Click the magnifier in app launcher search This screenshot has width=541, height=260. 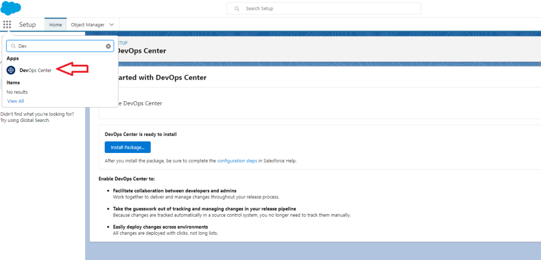(13, 46)
